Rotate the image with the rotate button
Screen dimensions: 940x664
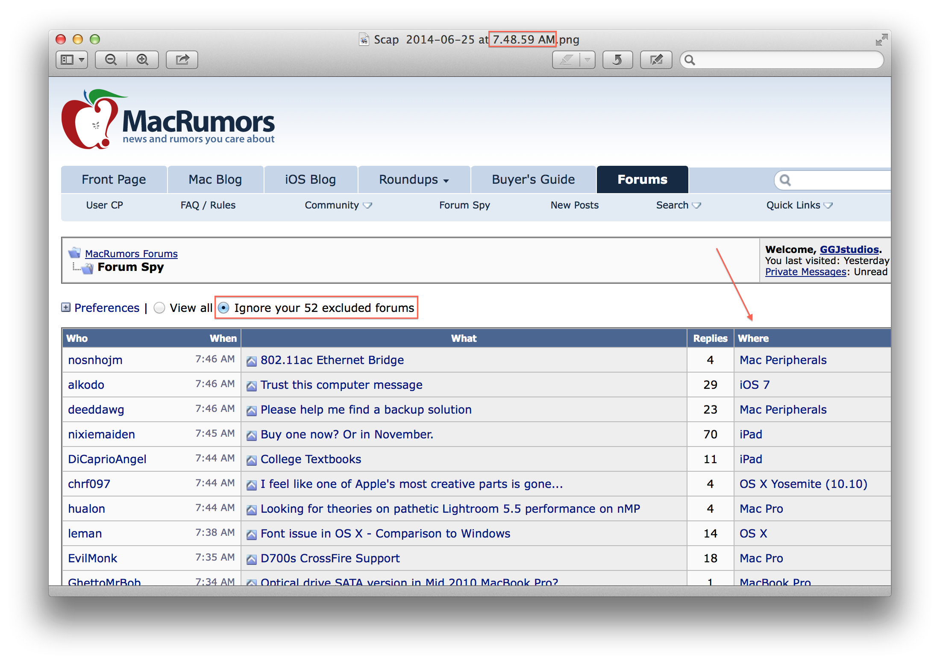tap(617, 60)
